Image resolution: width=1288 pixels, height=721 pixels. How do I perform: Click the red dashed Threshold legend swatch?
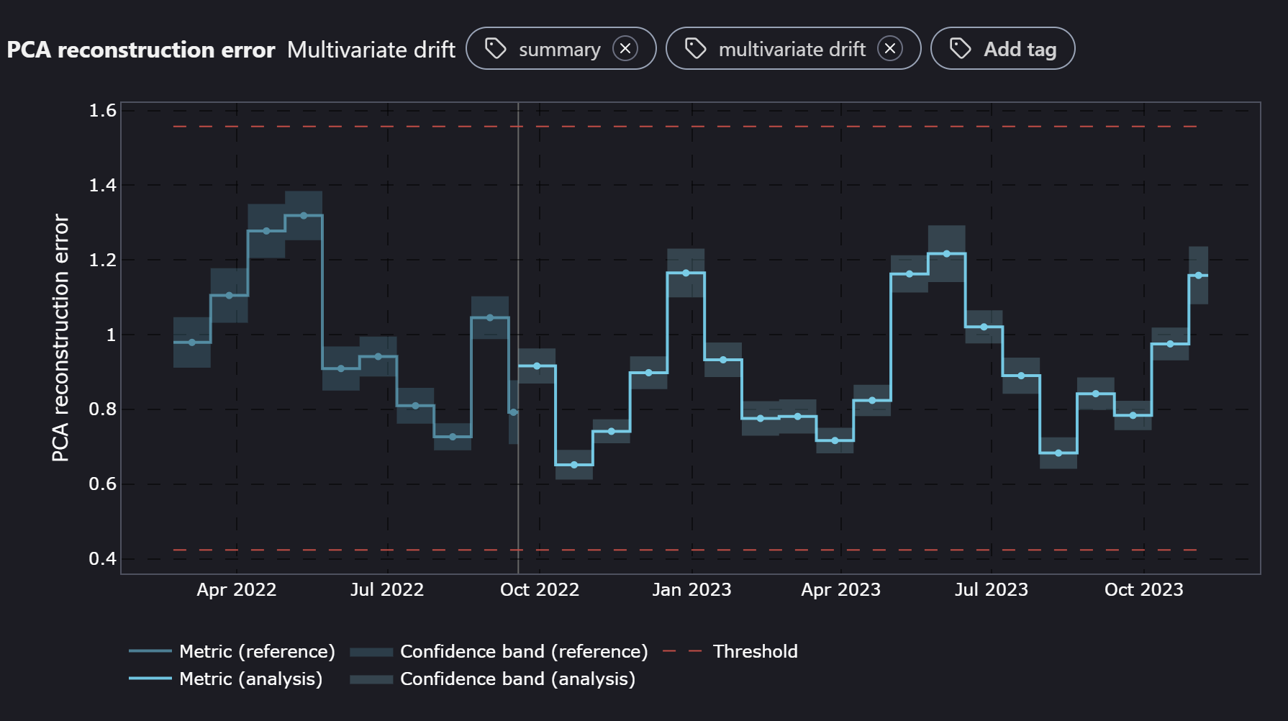pyautogui.click(x=682, y=651)
